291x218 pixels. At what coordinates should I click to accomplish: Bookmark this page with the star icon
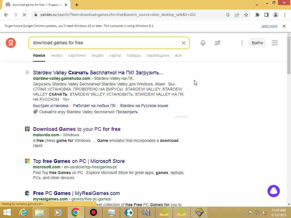coord(246,15)
